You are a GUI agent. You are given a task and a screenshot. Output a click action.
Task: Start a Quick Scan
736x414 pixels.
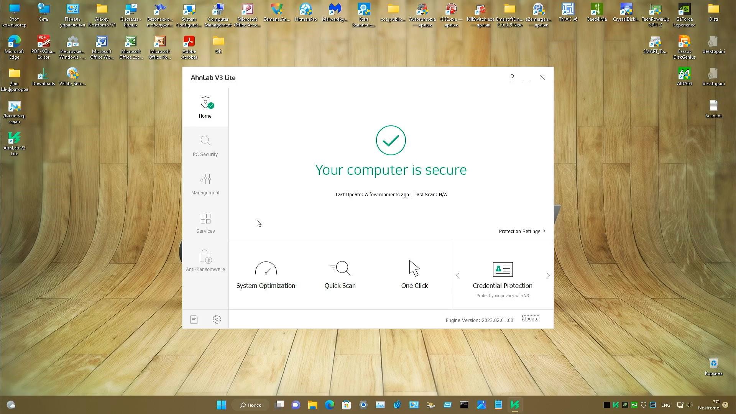tap(340, 274)
